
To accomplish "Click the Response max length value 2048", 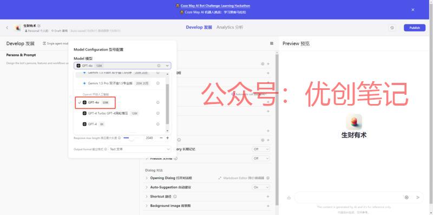I will coord(149,138).
